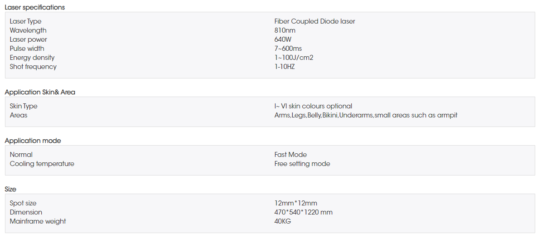Screen dimensions: 542x239
Task: Click the Fast Mode value
Action: [x=290, y=155]
